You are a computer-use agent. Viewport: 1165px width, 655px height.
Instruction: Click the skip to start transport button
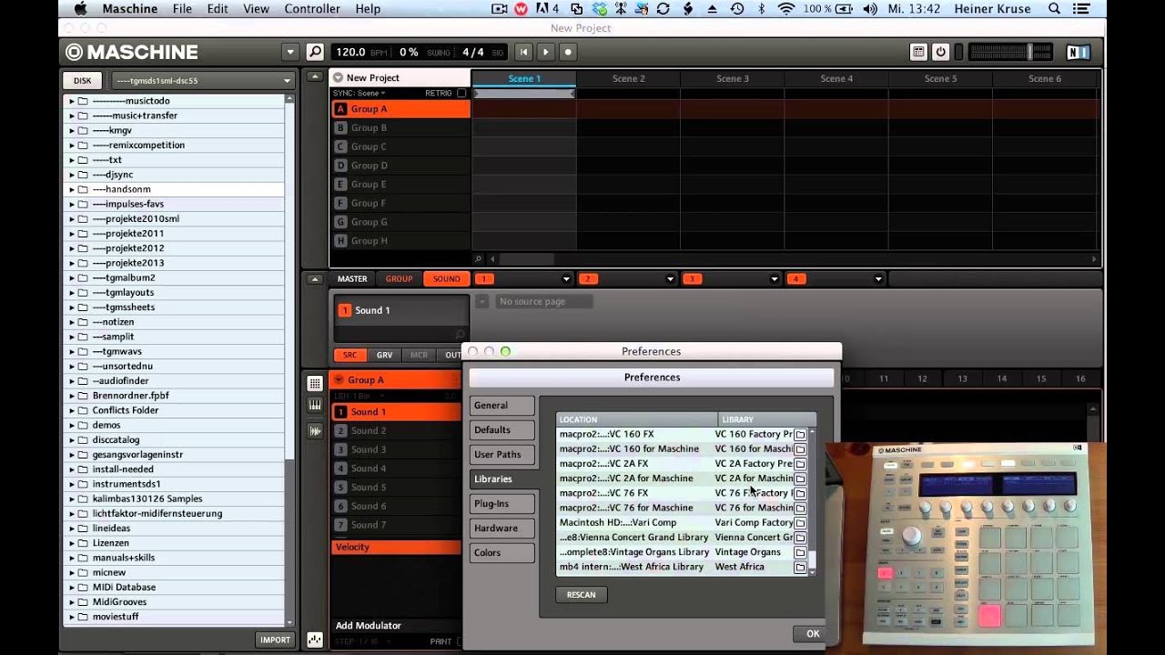[523, 52]
